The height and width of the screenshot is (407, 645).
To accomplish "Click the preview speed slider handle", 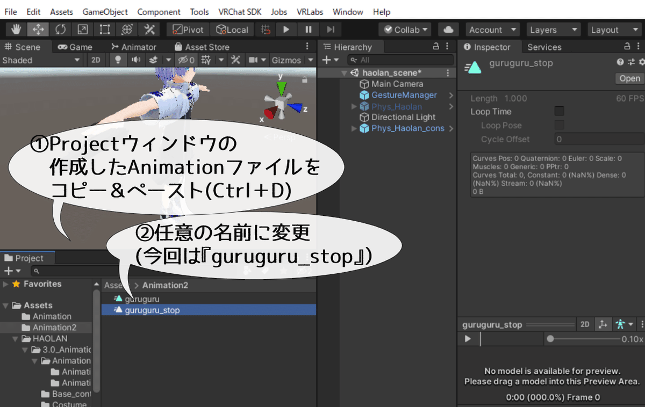I will click(x=550, y=339).
